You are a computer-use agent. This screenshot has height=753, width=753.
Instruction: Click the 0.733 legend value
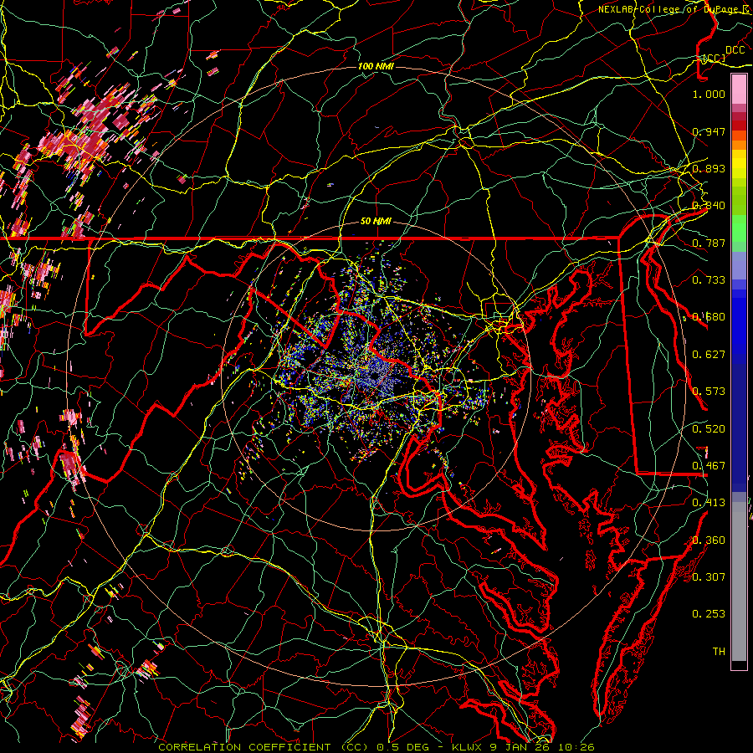pyautogui.click(x=709, y=280)
